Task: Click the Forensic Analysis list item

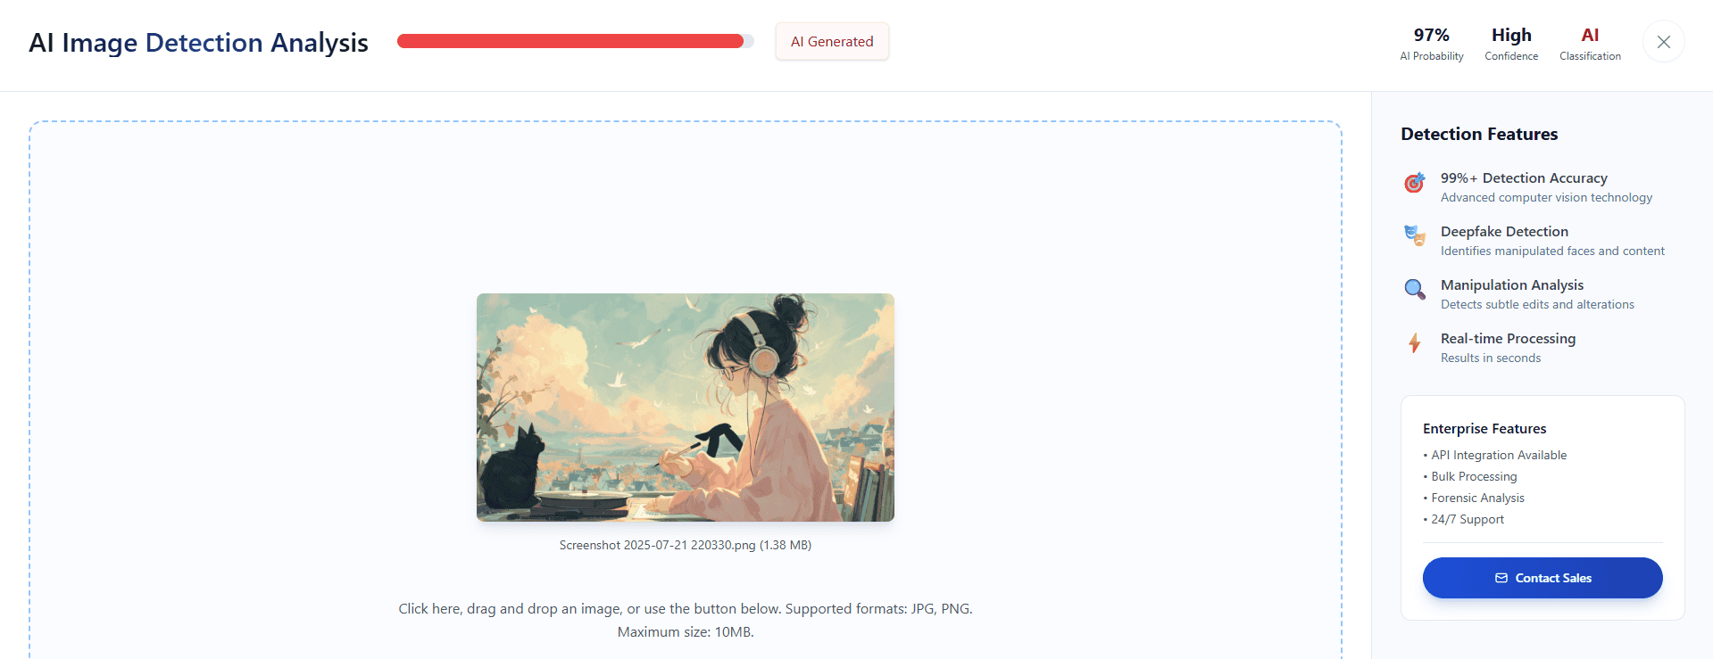Action: (1474, 498)
